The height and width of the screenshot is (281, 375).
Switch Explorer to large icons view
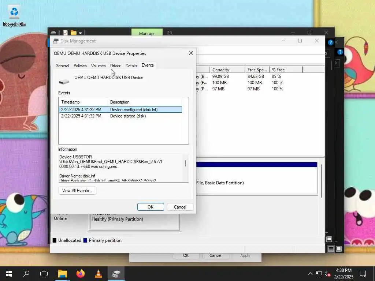coord(339,249)
